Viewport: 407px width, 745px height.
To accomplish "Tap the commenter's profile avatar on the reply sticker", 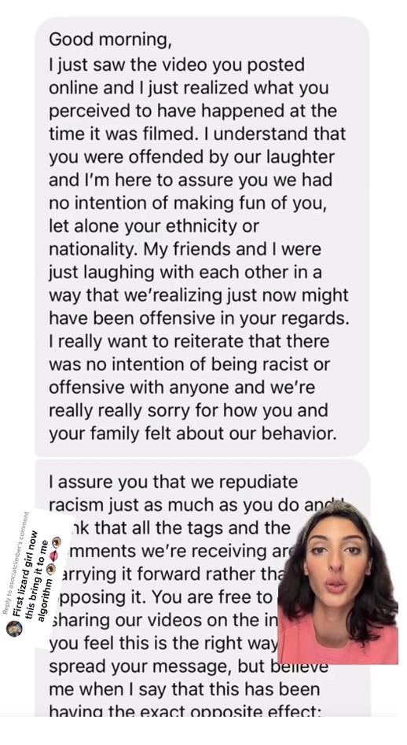I will [15, 629].
